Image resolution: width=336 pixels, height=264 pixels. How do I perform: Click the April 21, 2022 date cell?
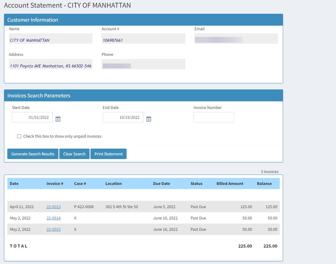[22, 207]
